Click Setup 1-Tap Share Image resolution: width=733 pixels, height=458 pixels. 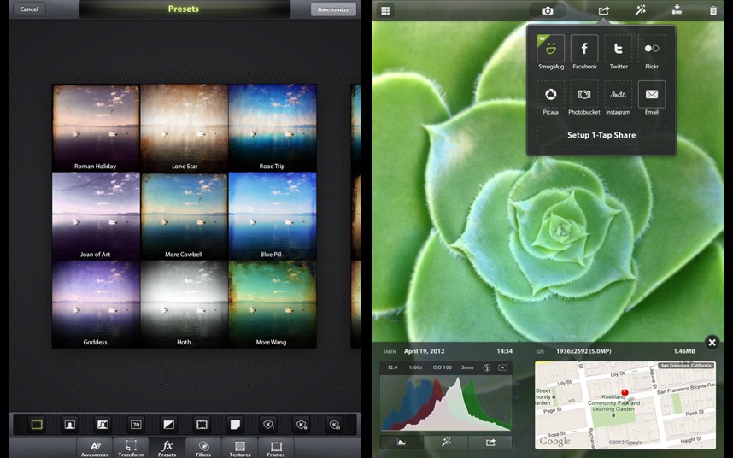pos(601,135)
